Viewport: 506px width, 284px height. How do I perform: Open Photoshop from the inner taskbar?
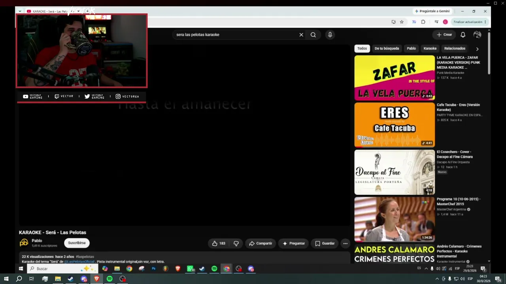[153, 269]
